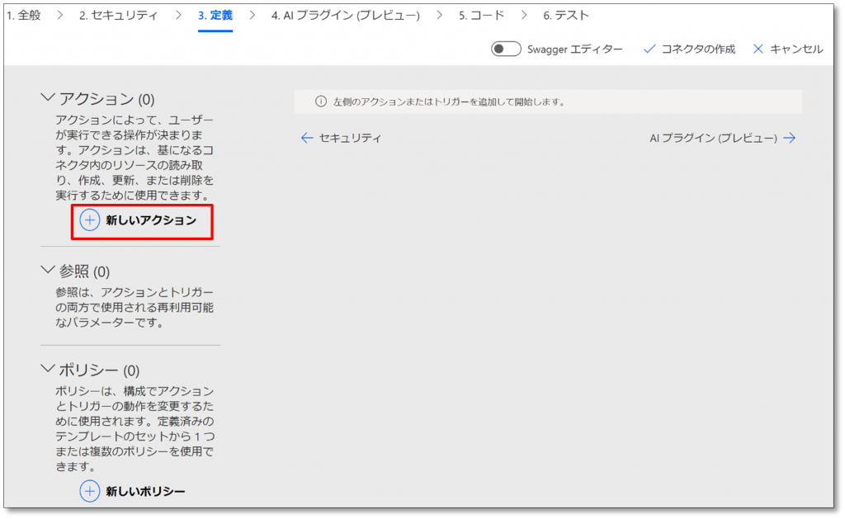
Task: Click the plus icon for 新しいポリシー
Action: 90,491
